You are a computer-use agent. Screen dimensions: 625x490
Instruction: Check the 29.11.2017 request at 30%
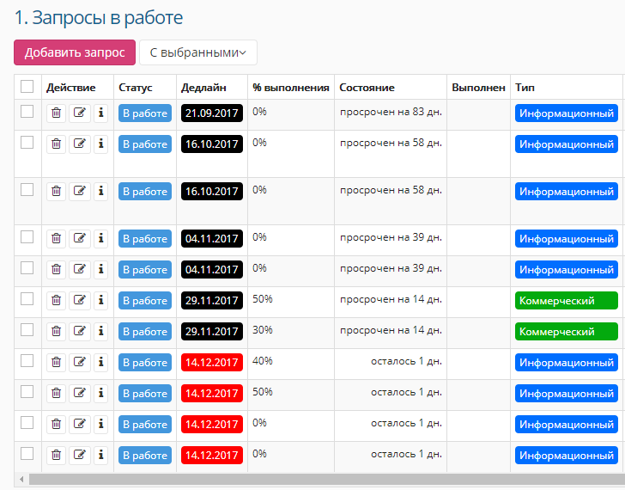[x=27, y=329]
